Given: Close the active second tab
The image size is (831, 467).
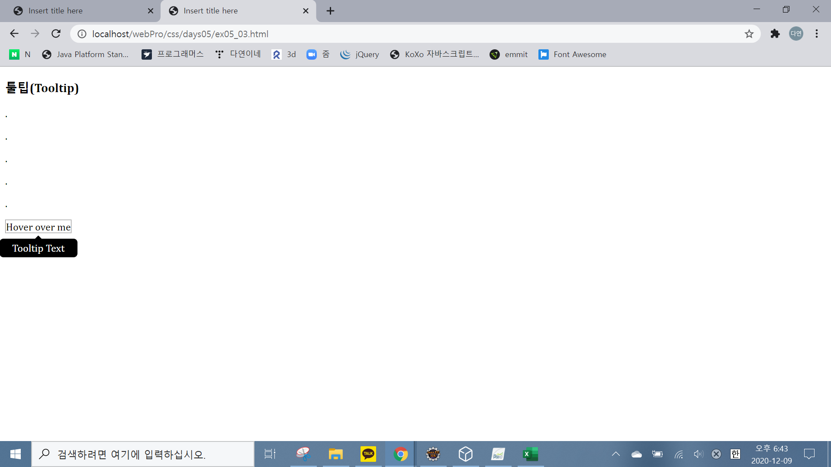Looking at the screenshot, I should click(x=306, y=11).
